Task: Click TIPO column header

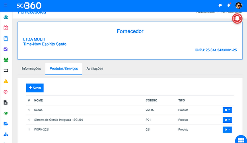Action: pos(182,100)
